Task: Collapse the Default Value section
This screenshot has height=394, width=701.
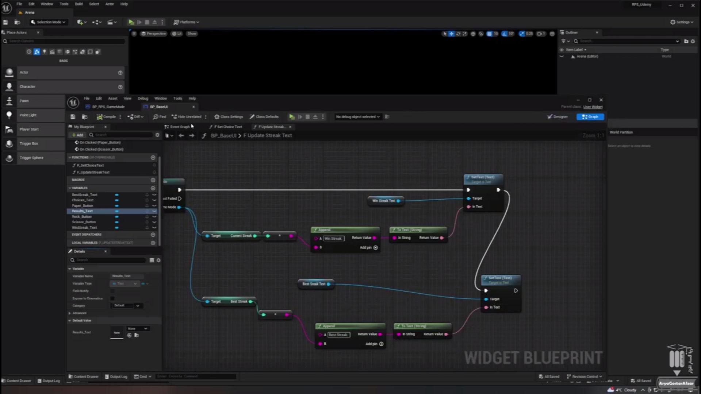Action: 70,321
